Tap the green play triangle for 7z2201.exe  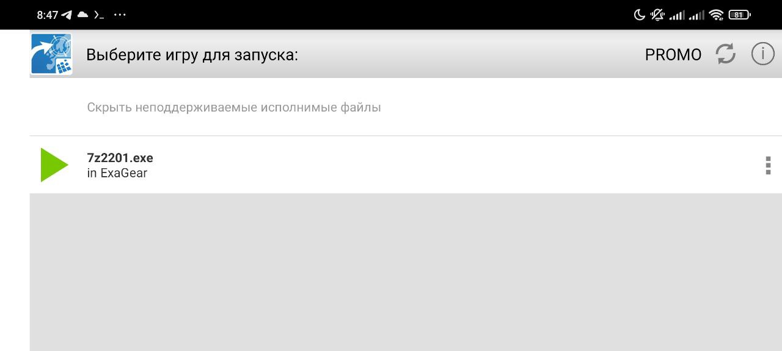54,165
